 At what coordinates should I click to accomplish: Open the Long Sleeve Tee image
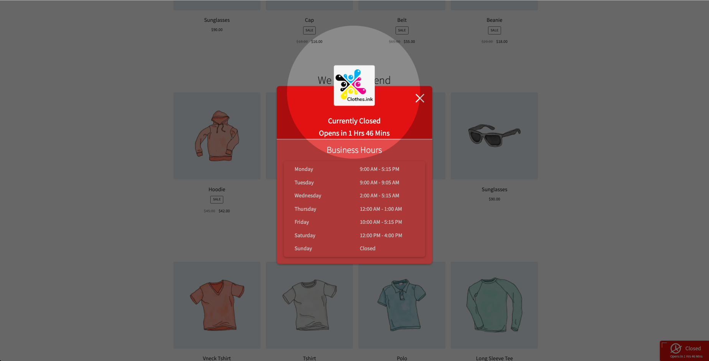pyautogui.click(x=494, y=305)
